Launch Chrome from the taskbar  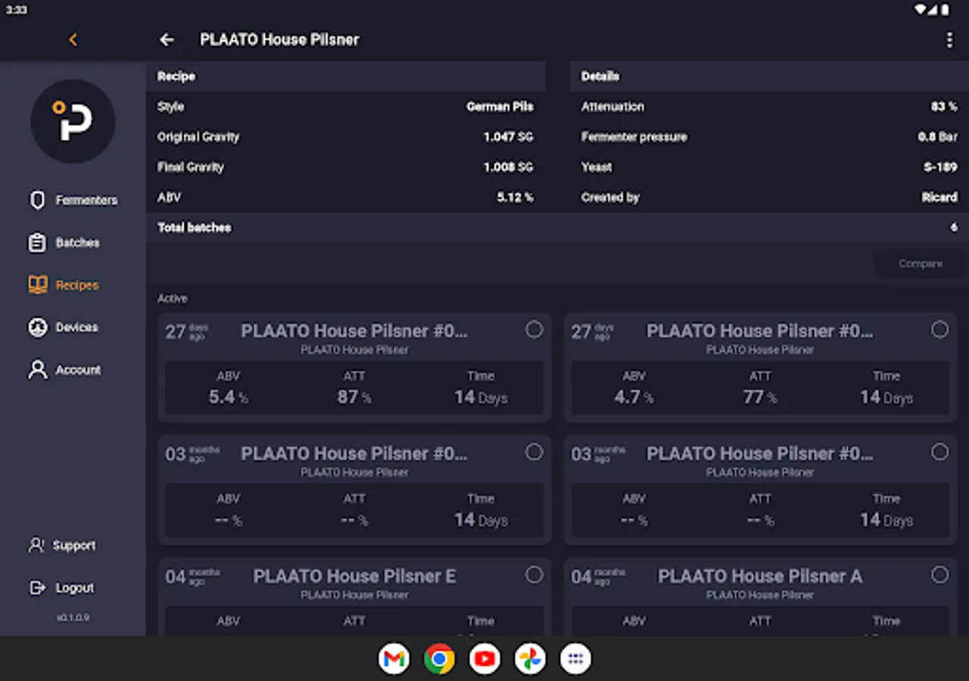[x=439, y=659]
